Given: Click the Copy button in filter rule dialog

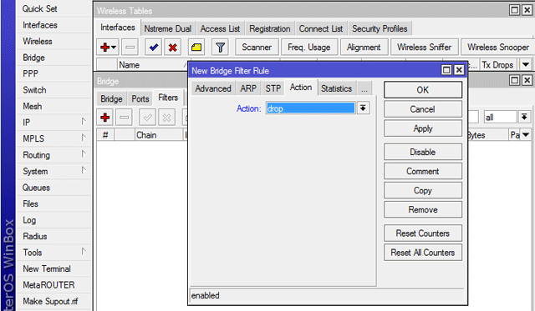Looking at the screenshot, I should click(423, 190).
